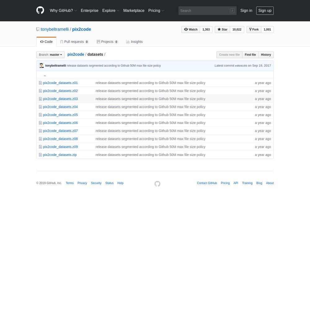Open the 1,363 watchers count
The image size is (310, 310).
(x=206, y=29)
